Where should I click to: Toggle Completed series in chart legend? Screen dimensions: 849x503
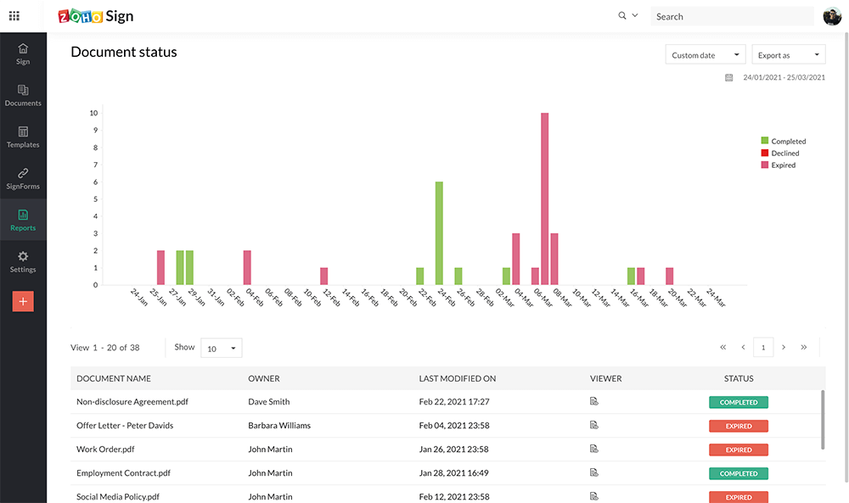[783, 141]
